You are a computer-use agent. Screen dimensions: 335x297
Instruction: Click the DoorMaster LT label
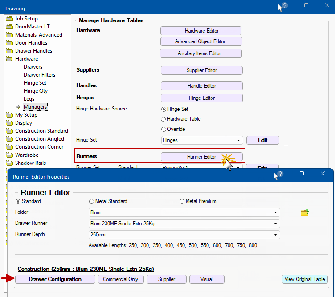(x=33, y=27)
